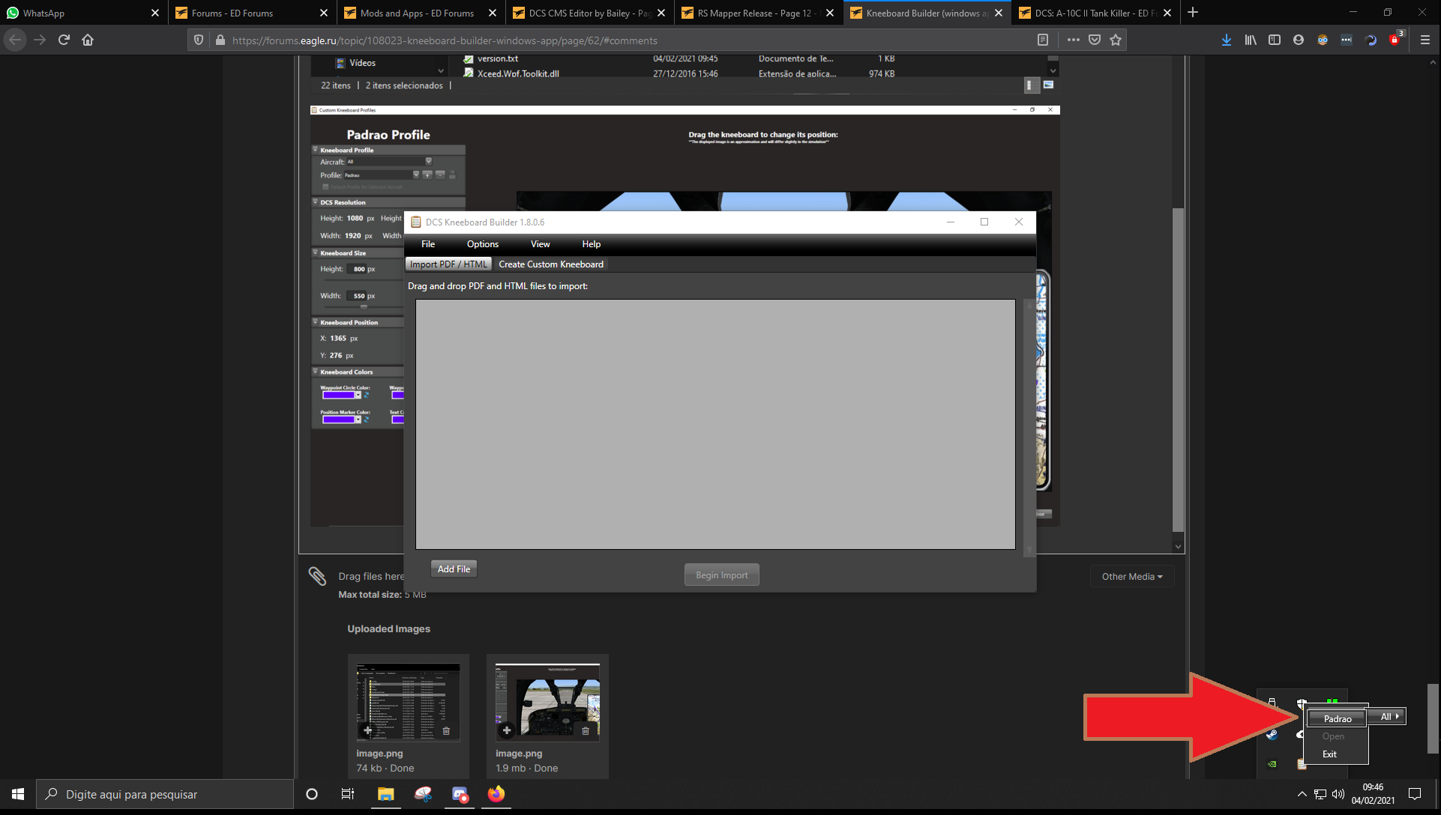Open File Explorer from taskbar

click(x=385, y=795)
